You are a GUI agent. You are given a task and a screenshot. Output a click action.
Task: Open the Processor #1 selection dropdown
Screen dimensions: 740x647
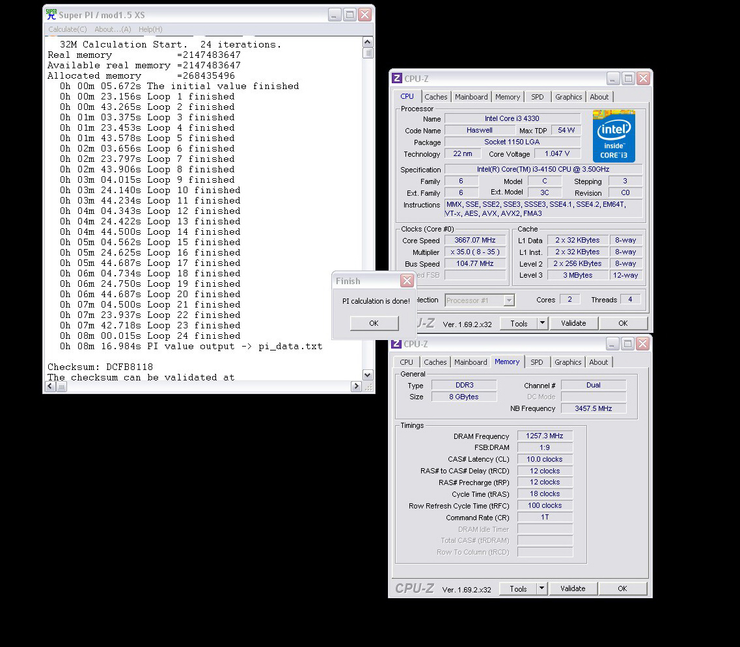(x=509, y=300)
